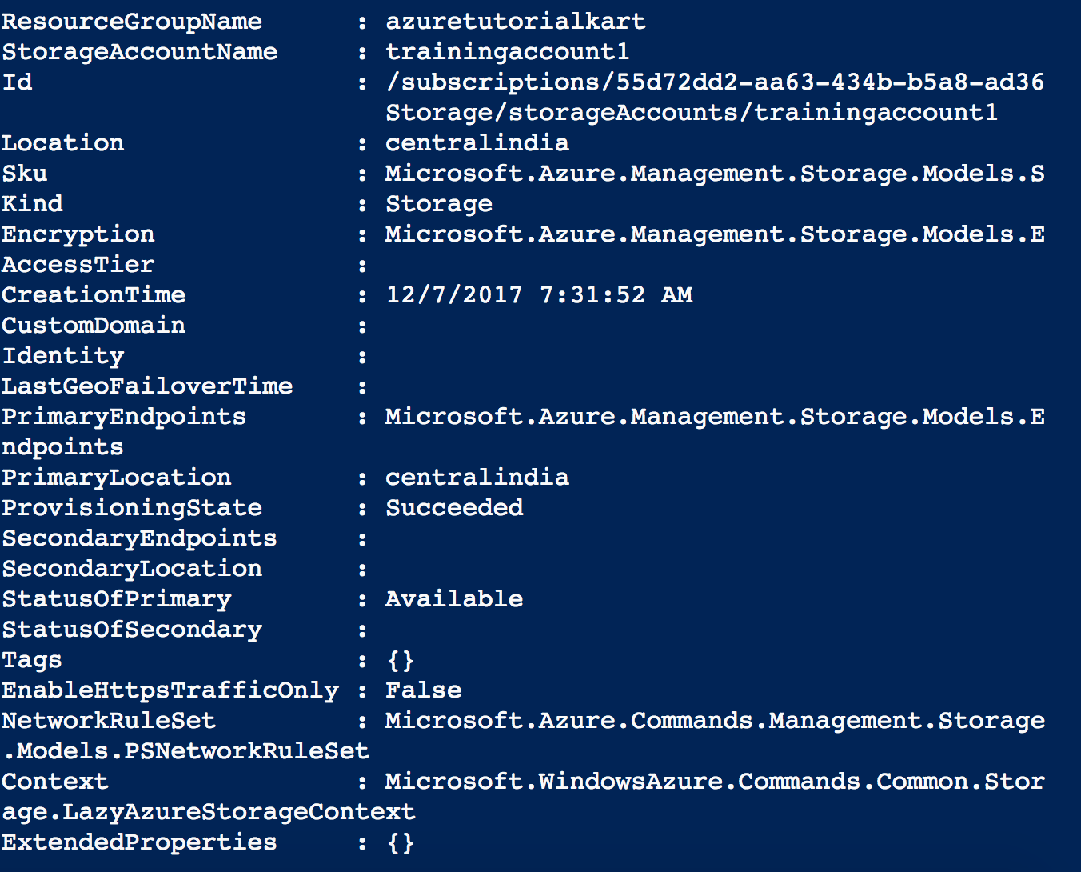
Task: Click the empty braces next to Tags
Action: point(401,661)
